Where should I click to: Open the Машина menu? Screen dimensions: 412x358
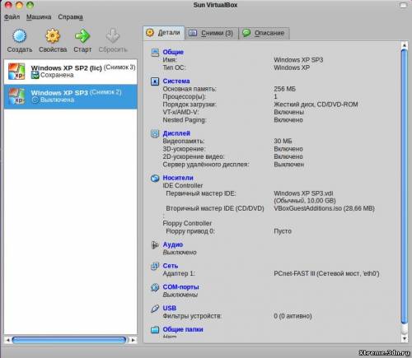click(x=39, y=17)
